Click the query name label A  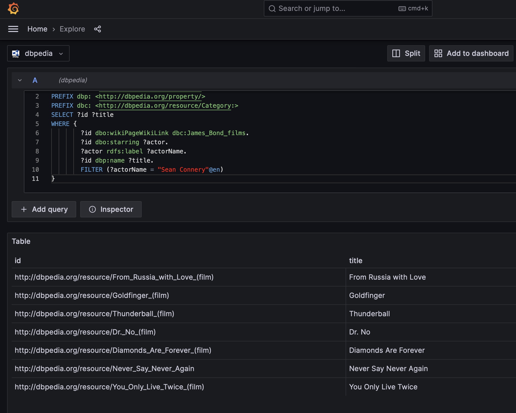coord(35,80)
